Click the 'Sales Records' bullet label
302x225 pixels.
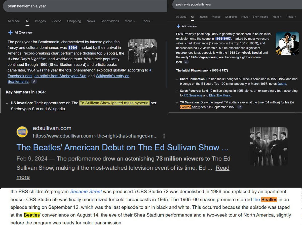click(191, 91)
